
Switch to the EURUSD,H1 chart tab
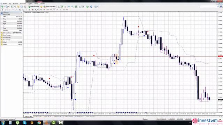pyautogui.click(x=38, y=117)
